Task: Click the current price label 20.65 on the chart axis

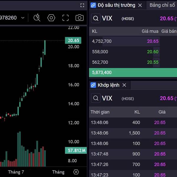Action: 73,40
